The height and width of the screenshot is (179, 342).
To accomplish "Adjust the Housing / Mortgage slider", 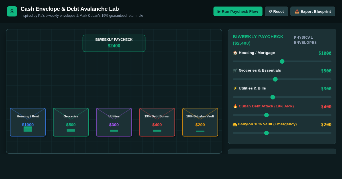I will tap(282, 61).
